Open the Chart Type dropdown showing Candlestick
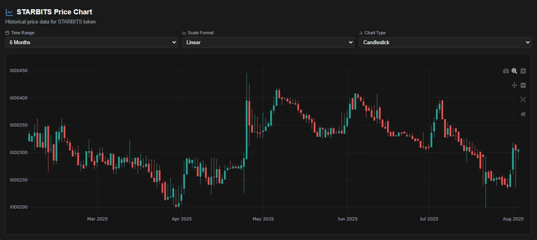The width and height of the screenshot is (537, 240). [445, 42]
